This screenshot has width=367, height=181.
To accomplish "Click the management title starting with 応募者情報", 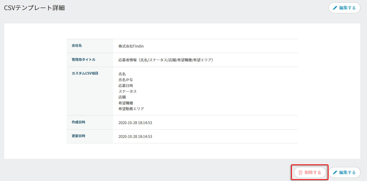I will [x=166, y=60].
